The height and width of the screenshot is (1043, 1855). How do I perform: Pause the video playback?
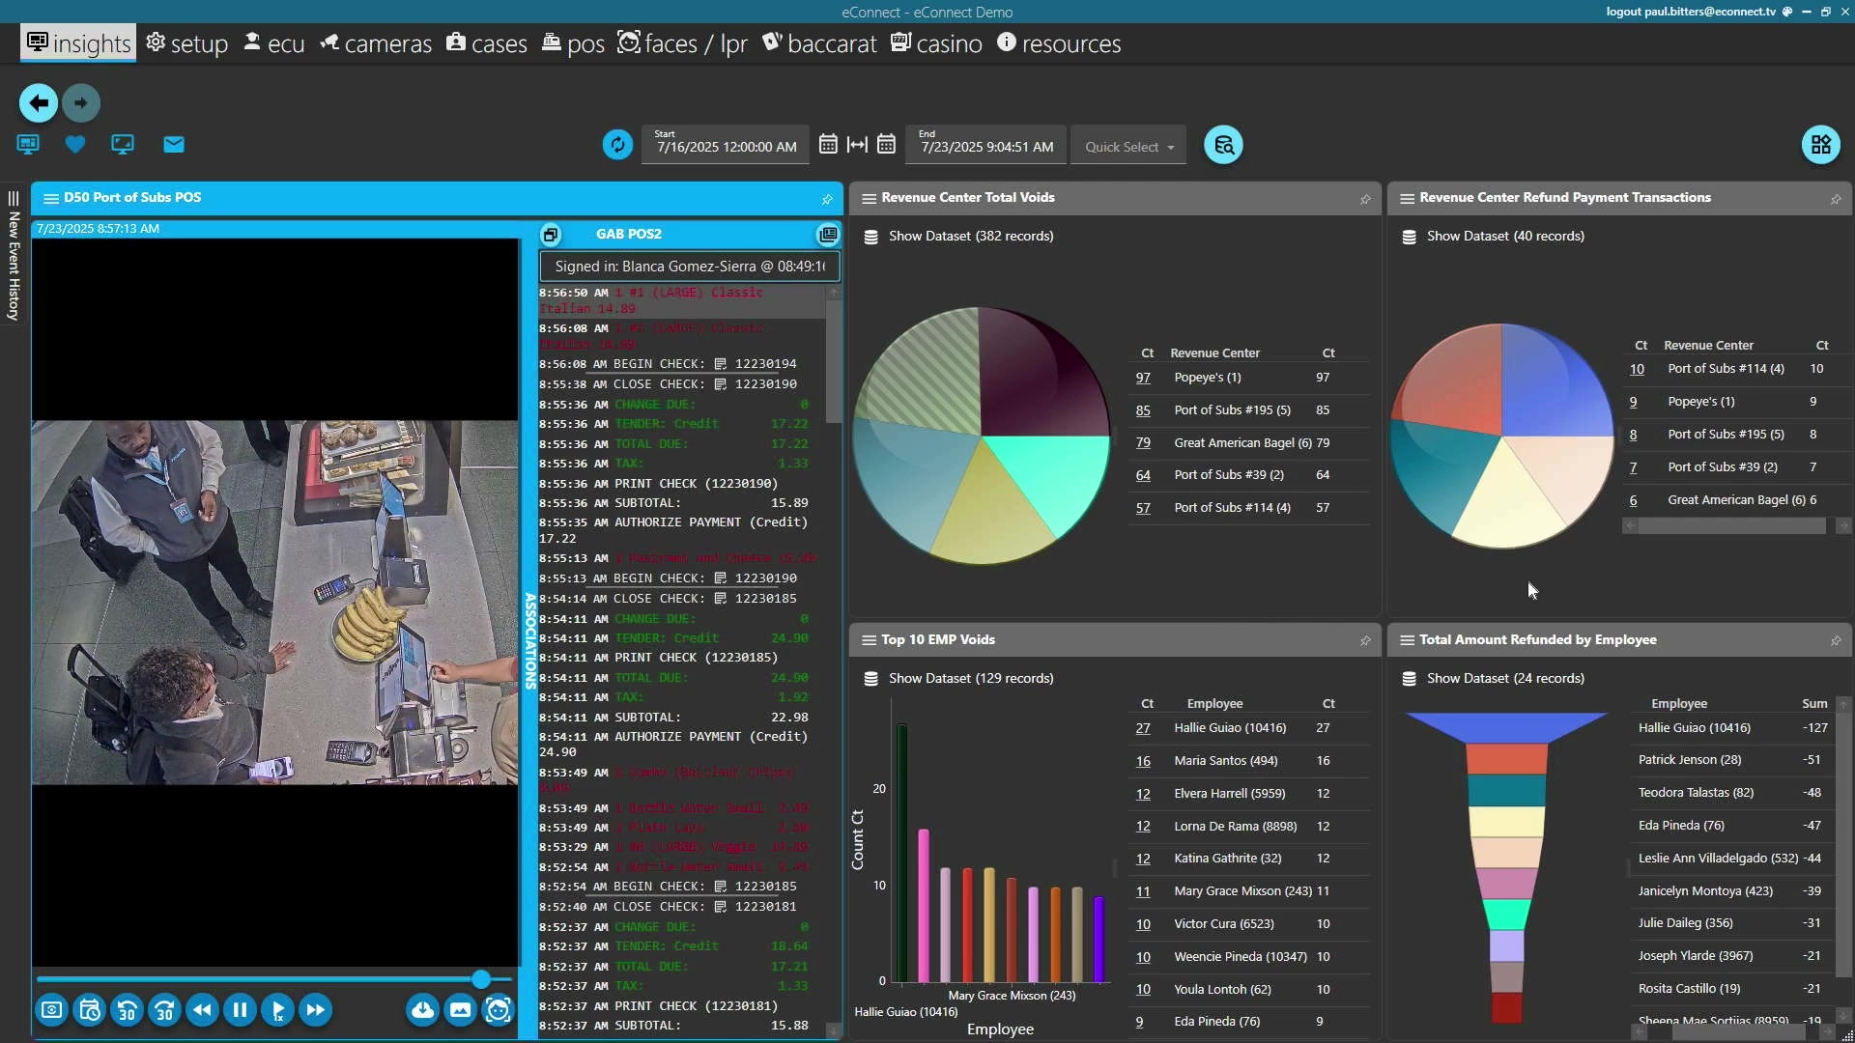pos(241,1010)
